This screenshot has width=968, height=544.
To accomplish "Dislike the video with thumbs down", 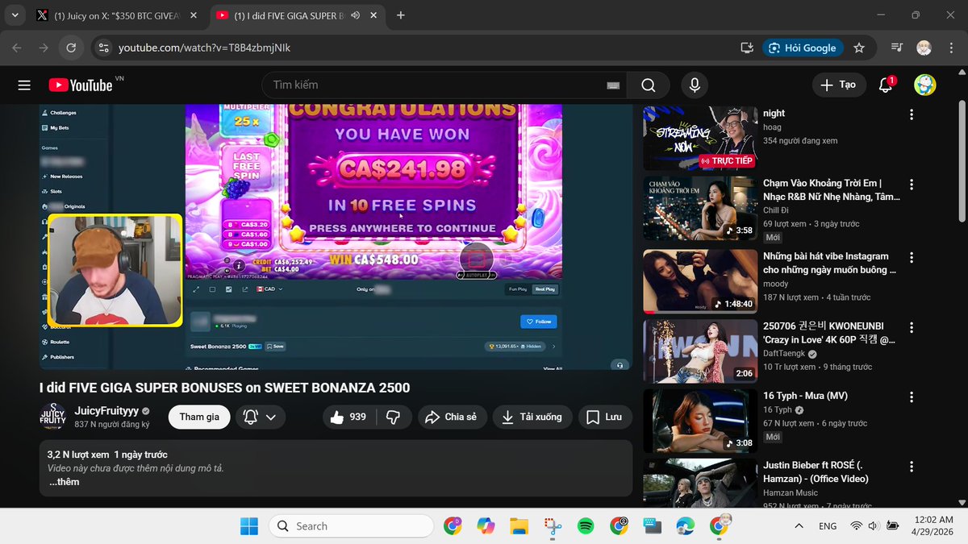I will coord(394,417).
